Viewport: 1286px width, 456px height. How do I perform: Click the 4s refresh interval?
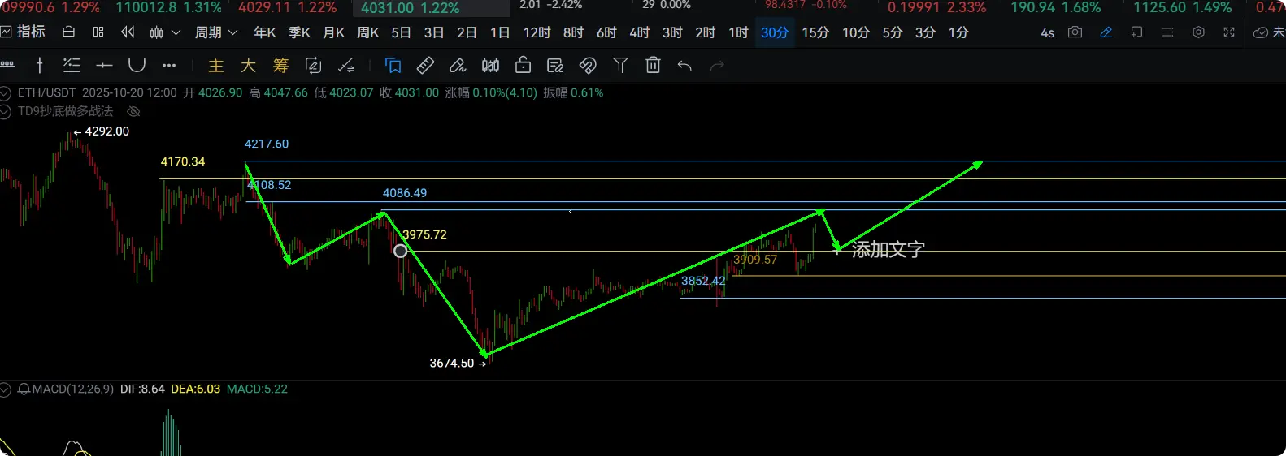click(1047, 32)
